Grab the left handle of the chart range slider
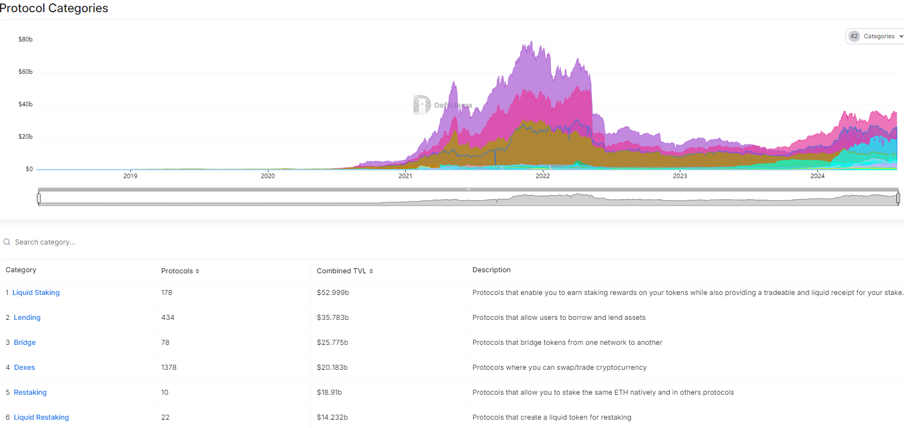The image size is (904, 428). pos(39,198)
